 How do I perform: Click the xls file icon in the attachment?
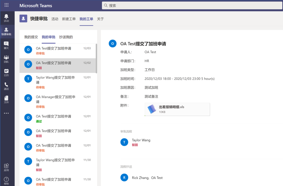(x=152, y=109)
